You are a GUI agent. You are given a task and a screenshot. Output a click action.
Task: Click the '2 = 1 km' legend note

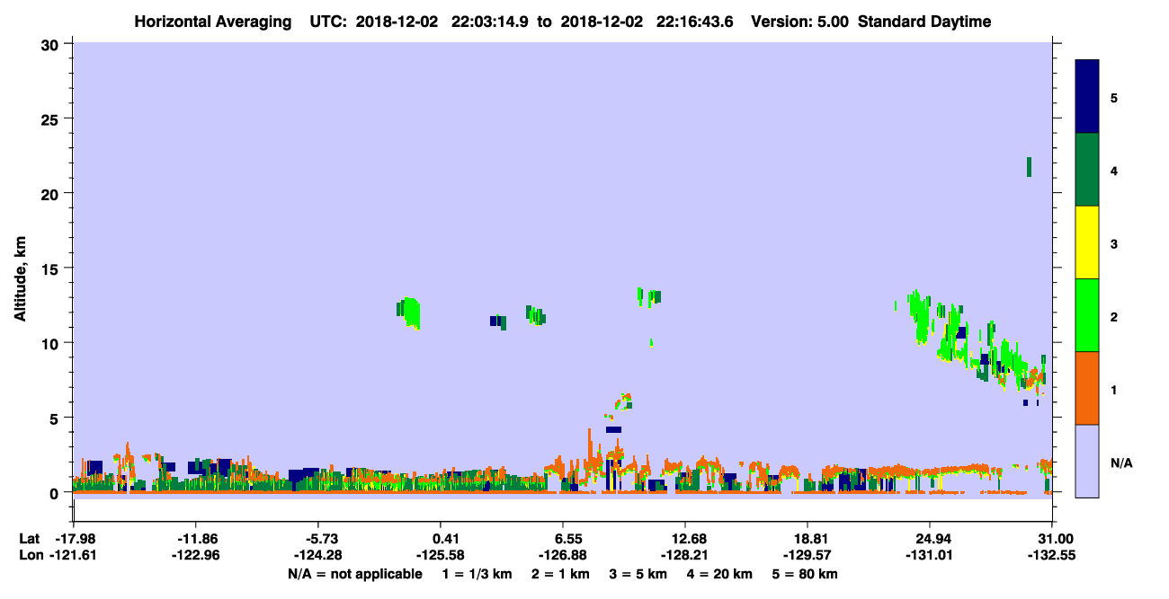[560, 574]
